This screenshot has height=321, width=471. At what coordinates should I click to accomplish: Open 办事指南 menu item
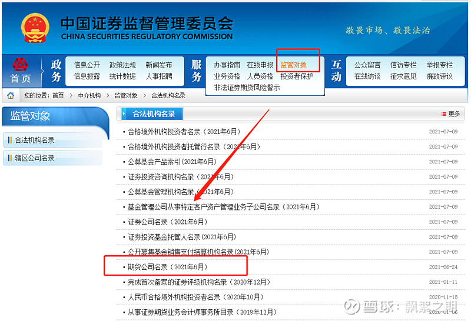227,65
